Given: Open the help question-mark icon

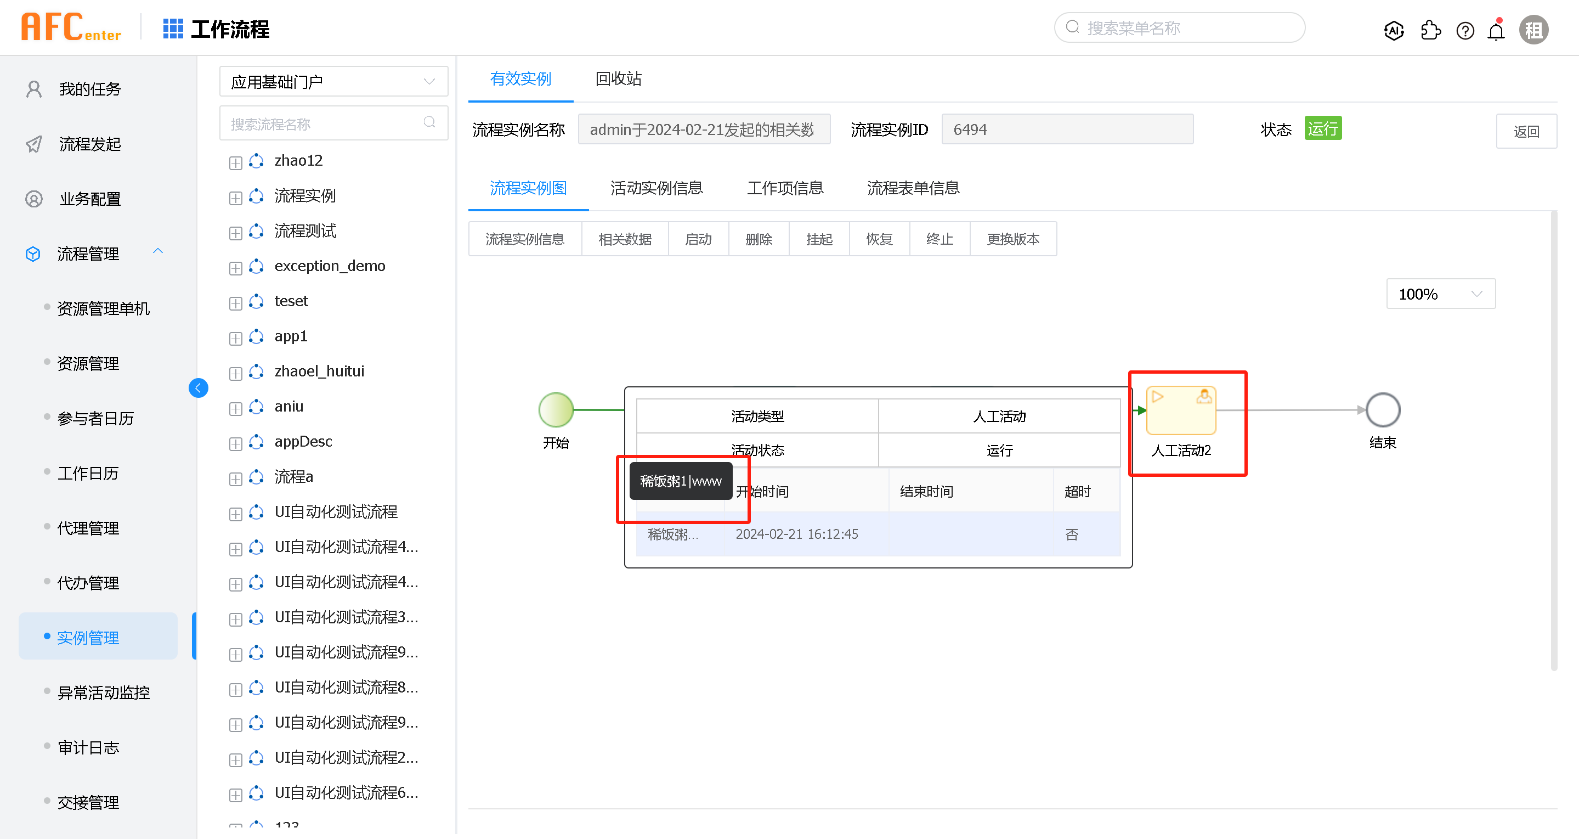Looking at the screenshot, I should [1465, 30].
